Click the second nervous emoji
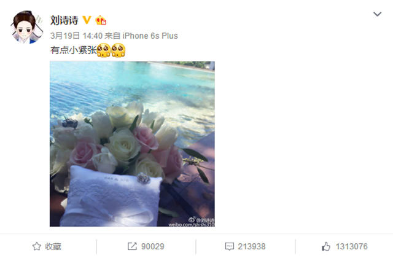The height and width of the screenshot is (258, 393). pos(118,50)
